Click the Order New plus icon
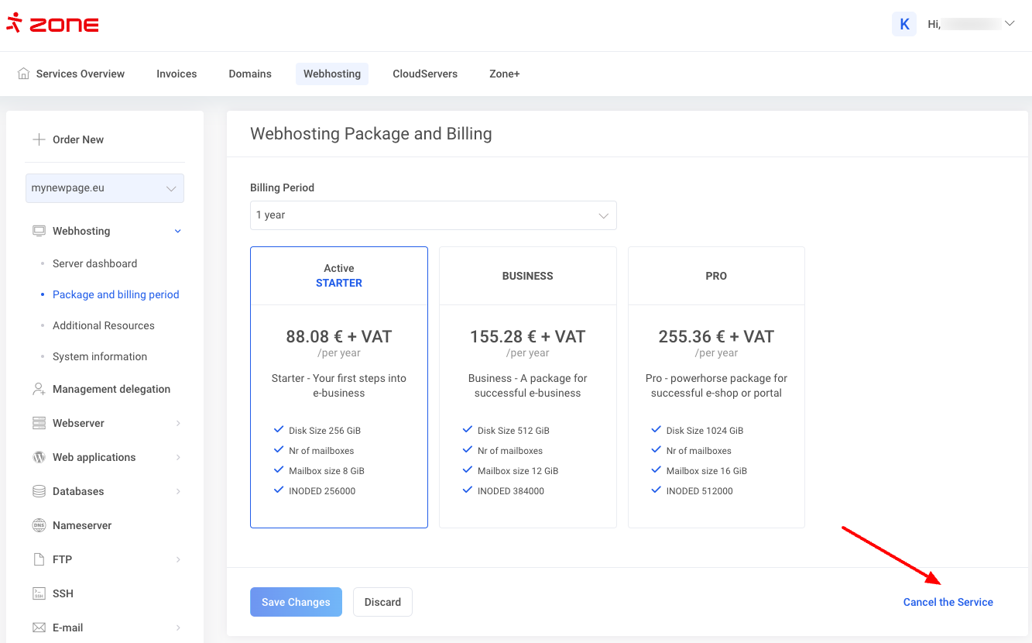Screen dimensions: 1032x643 [39, 139]
